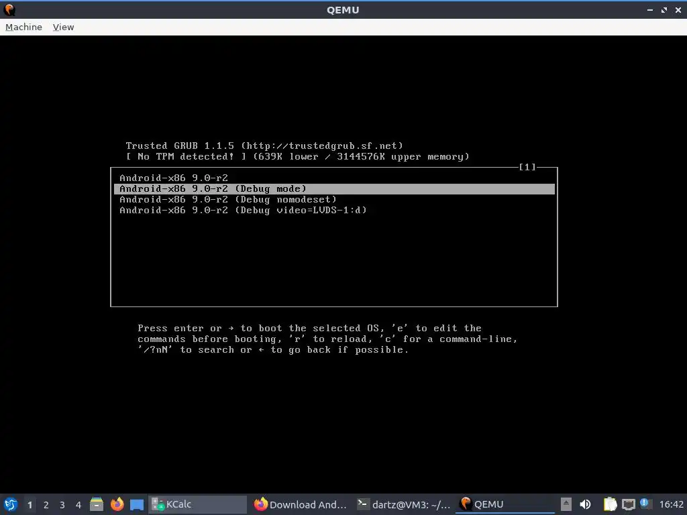687x515 pixels.
Task: Click the update notification tray icon
Action: coord(644,503)
